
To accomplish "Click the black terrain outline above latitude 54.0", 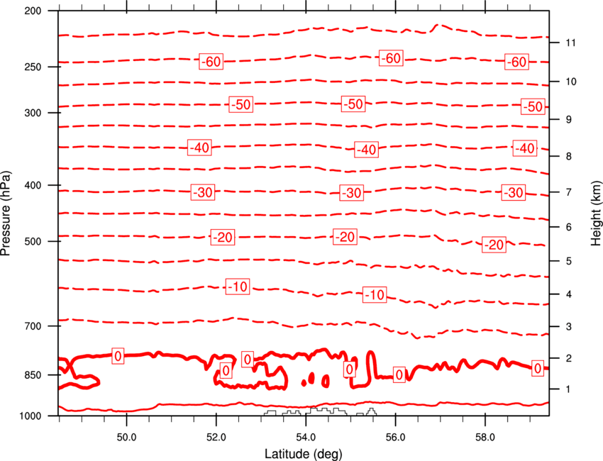I will 320,411.
